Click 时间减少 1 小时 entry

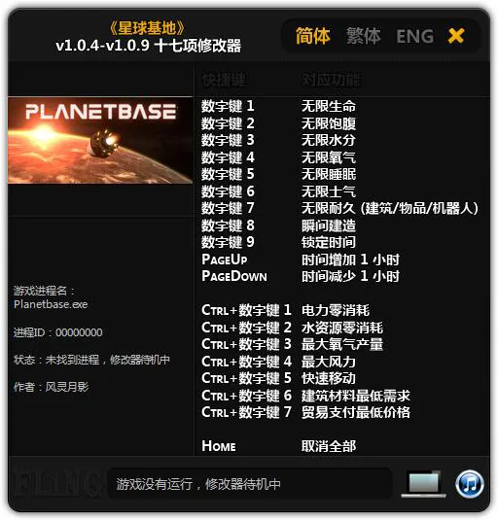point(350,276)
